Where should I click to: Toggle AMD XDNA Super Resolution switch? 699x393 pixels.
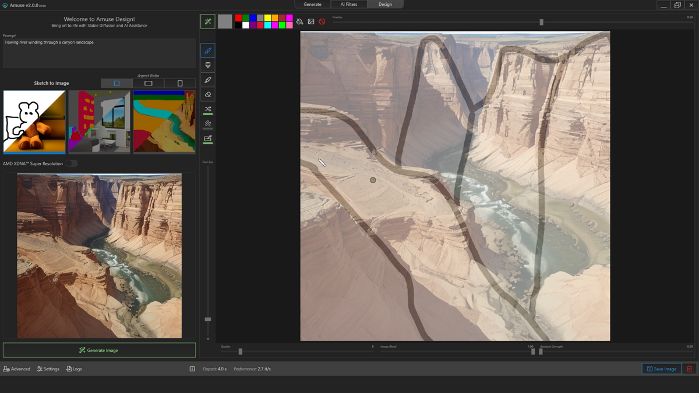[x=71, y=163]
